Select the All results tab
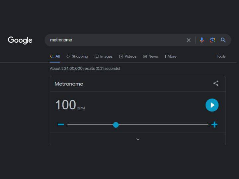 55,56
